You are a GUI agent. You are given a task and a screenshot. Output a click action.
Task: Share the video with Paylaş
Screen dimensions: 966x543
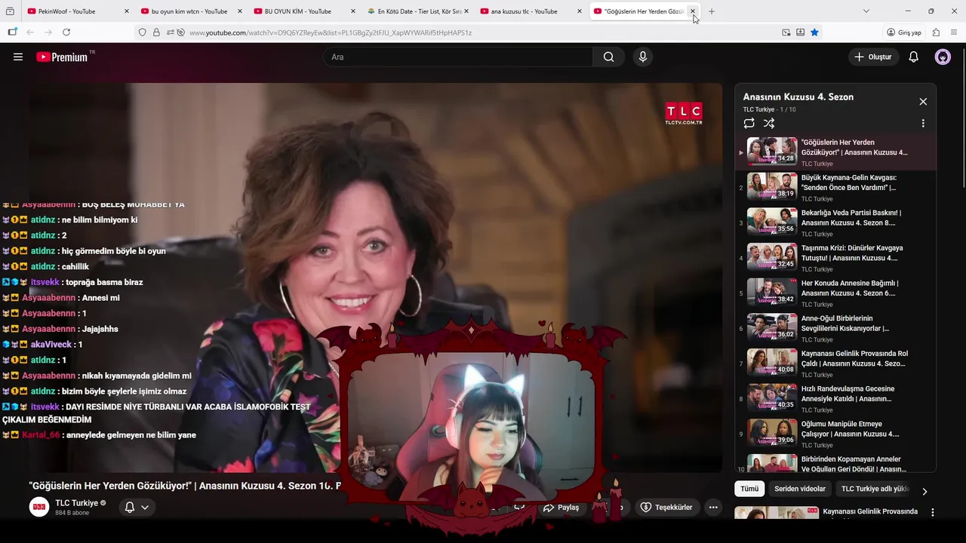point(561,508)
